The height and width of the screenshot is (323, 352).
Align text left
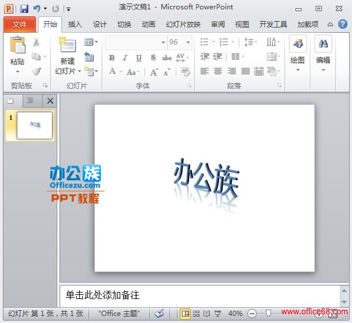click(x=205, y=71)
